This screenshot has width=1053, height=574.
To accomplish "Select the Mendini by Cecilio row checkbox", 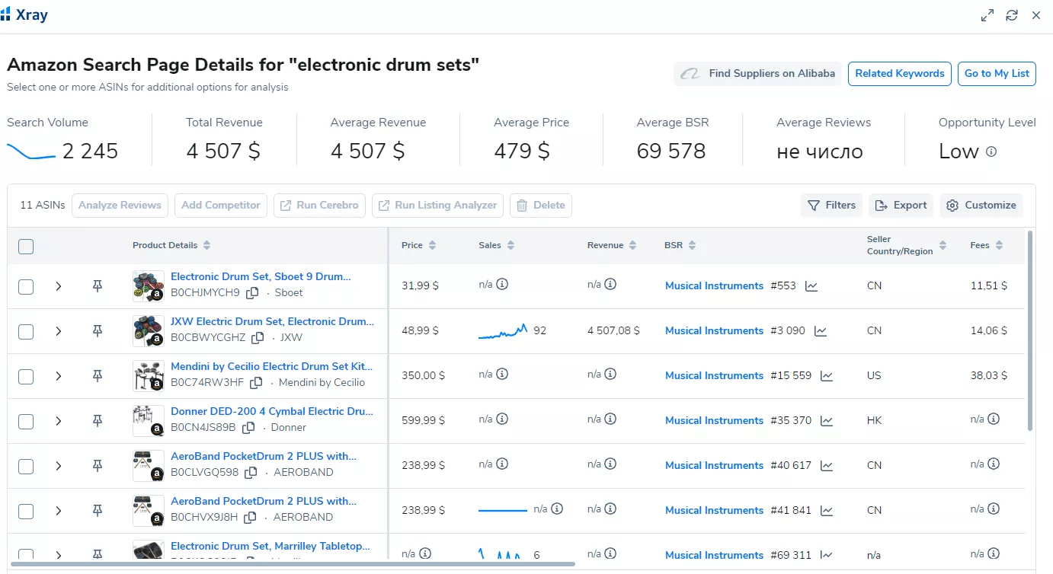I will tap(26, 376).
